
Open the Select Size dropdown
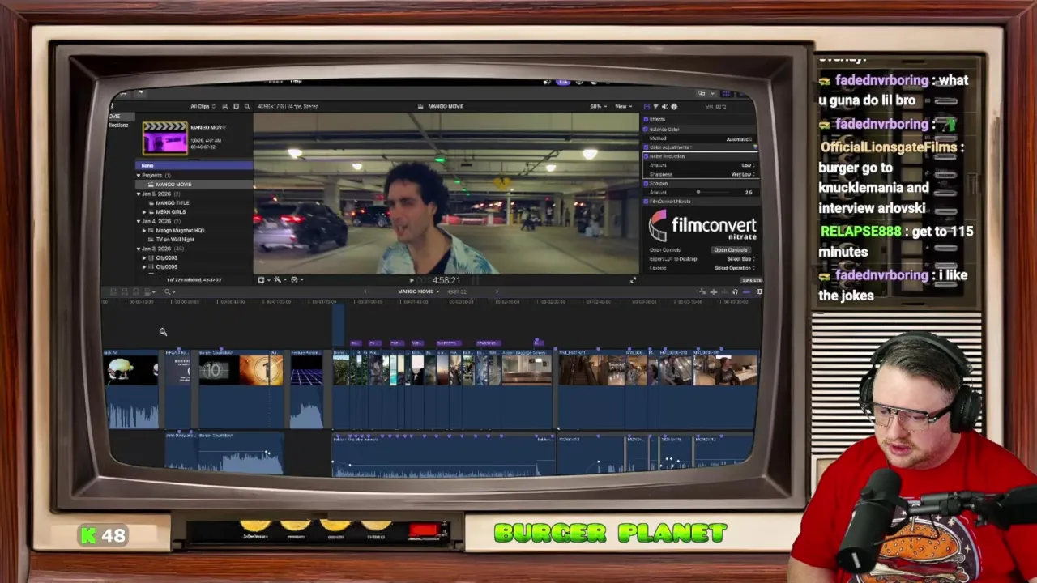pos(740,259)
